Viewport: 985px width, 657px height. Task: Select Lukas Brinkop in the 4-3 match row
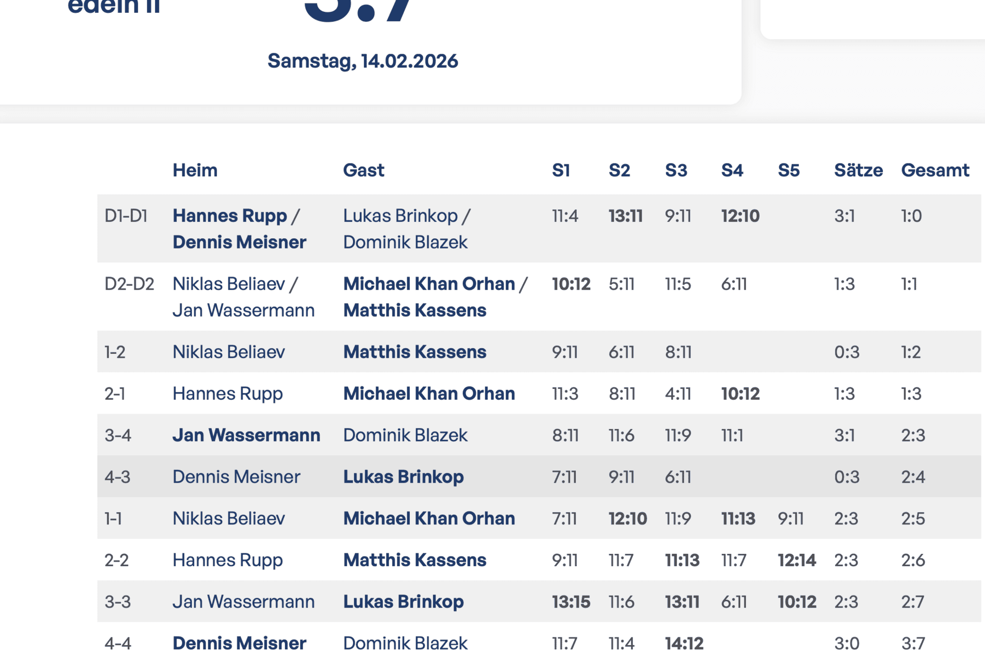tap(403, 477)
